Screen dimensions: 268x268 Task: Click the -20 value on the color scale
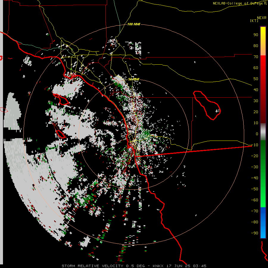255,156
